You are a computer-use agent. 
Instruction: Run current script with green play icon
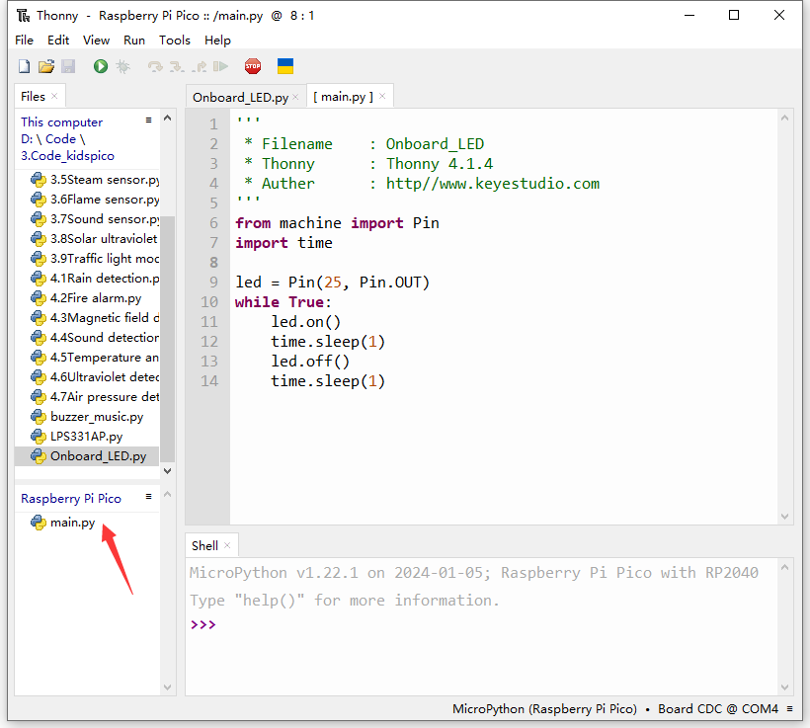tap(100, 66)
